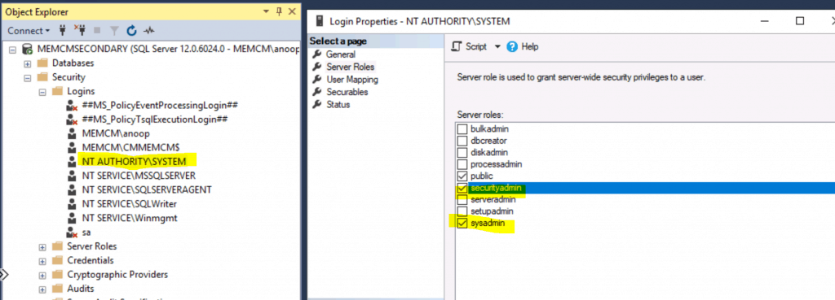Click the Filter funnel icon
Image resolution: width=835 pixels, height=300 pixels.
tap(114, 31)
